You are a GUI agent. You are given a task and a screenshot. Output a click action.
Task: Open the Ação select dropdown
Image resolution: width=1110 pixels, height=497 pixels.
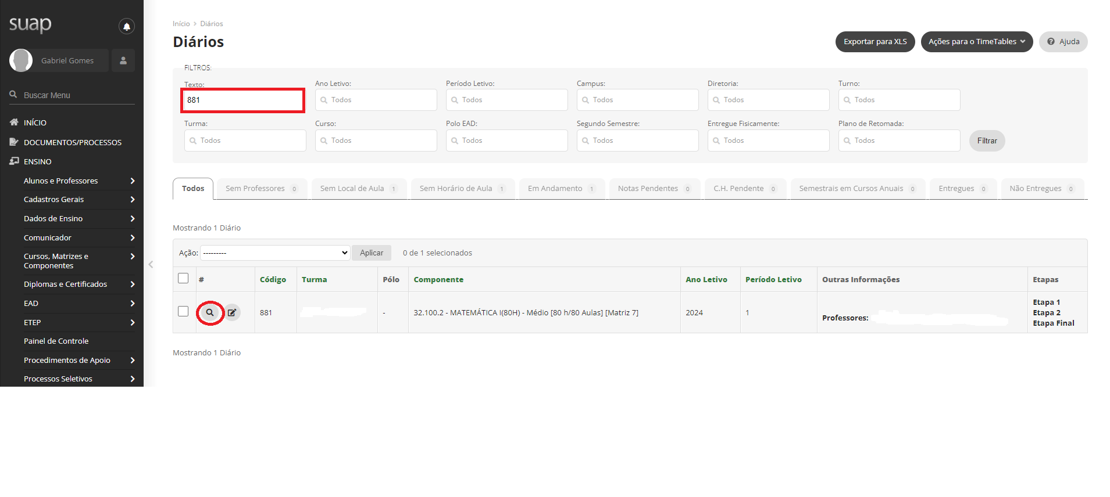click(x=275, y=253)
